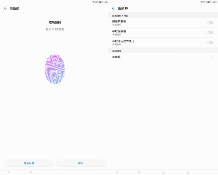Tap the back triangle in the left navigation bar
The height and width of the screenshot is (175, 218).
pos(31,172)
